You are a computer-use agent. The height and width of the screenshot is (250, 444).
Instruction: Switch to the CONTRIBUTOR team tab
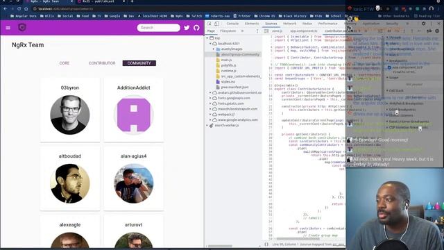click(102, 63)
